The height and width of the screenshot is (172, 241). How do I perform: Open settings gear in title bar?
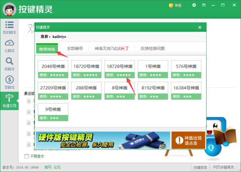pyautogui.click(x=194, y=5)
